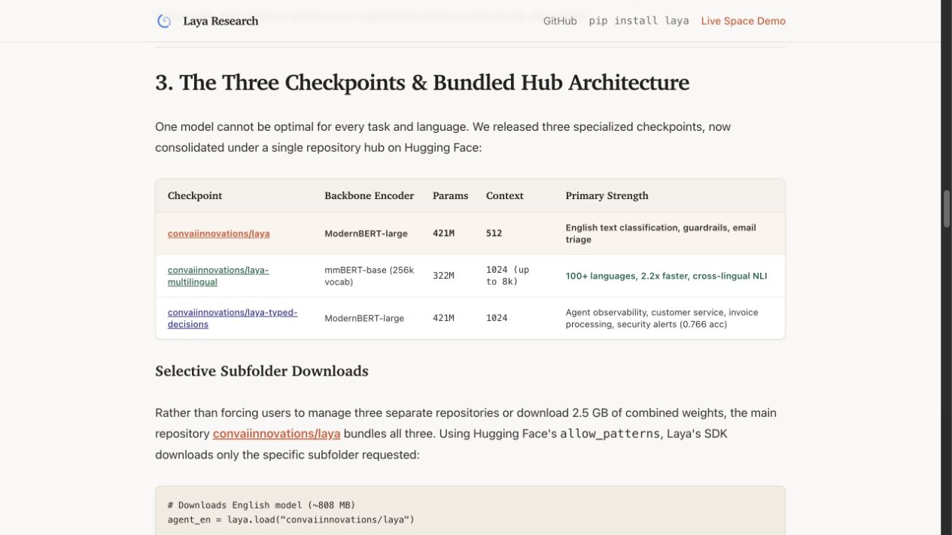Screen dimensions: 952x535
Task: Click the bold ModernBERT-large cell in laya row
Action: tap(366, 234)
